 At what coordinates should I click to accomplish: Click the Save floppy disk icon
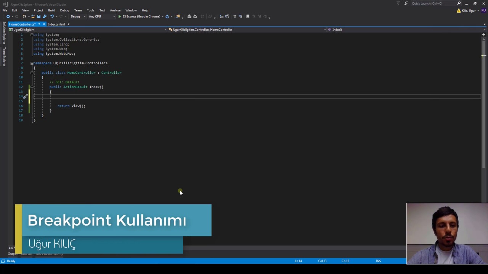coord(39,16)
